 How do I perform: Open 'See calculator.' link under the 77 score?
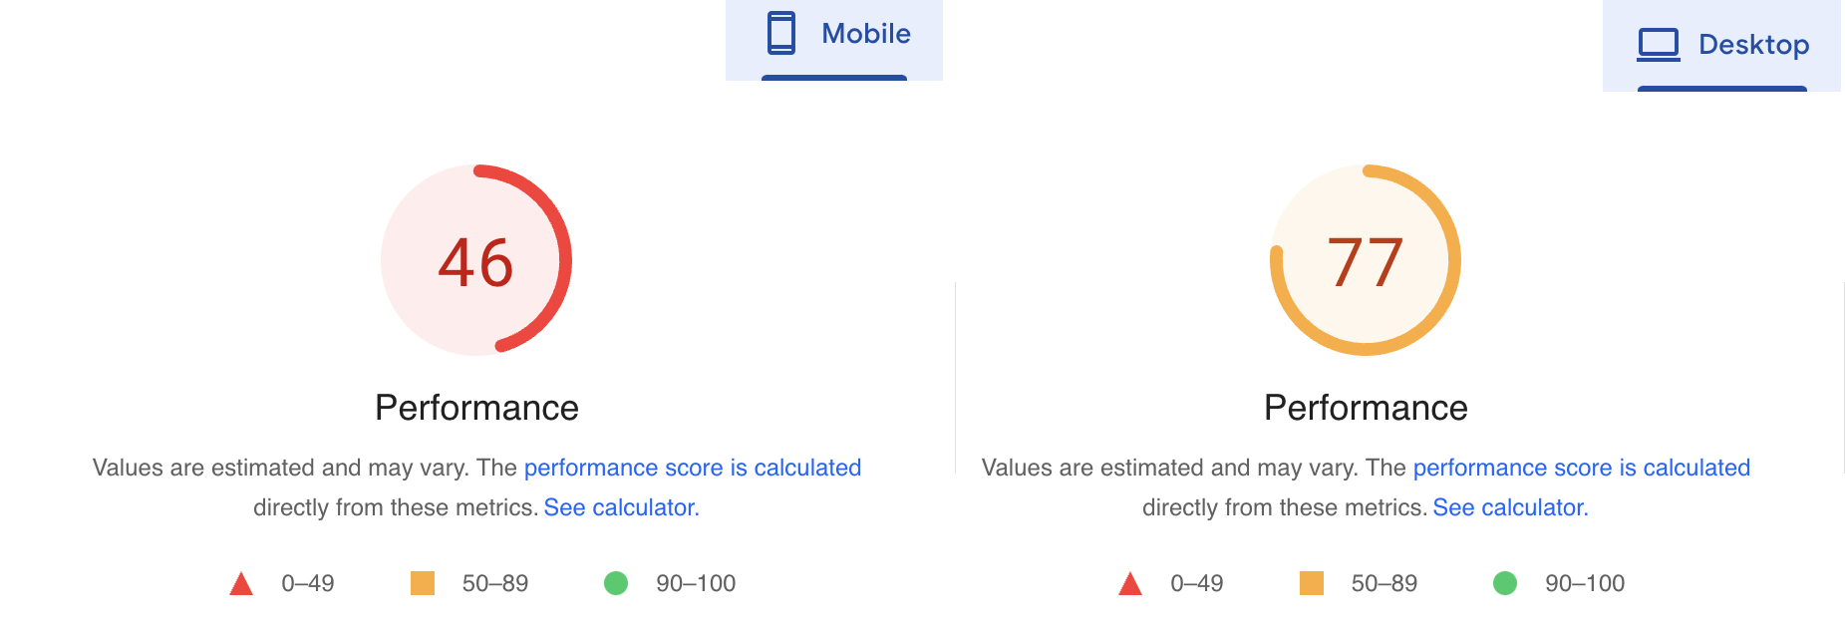1510,507
